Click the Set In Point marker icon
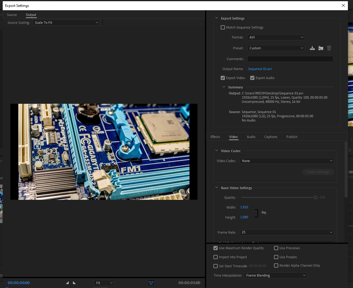This screenshot has width=353, height=288. (x=67, y=283)
